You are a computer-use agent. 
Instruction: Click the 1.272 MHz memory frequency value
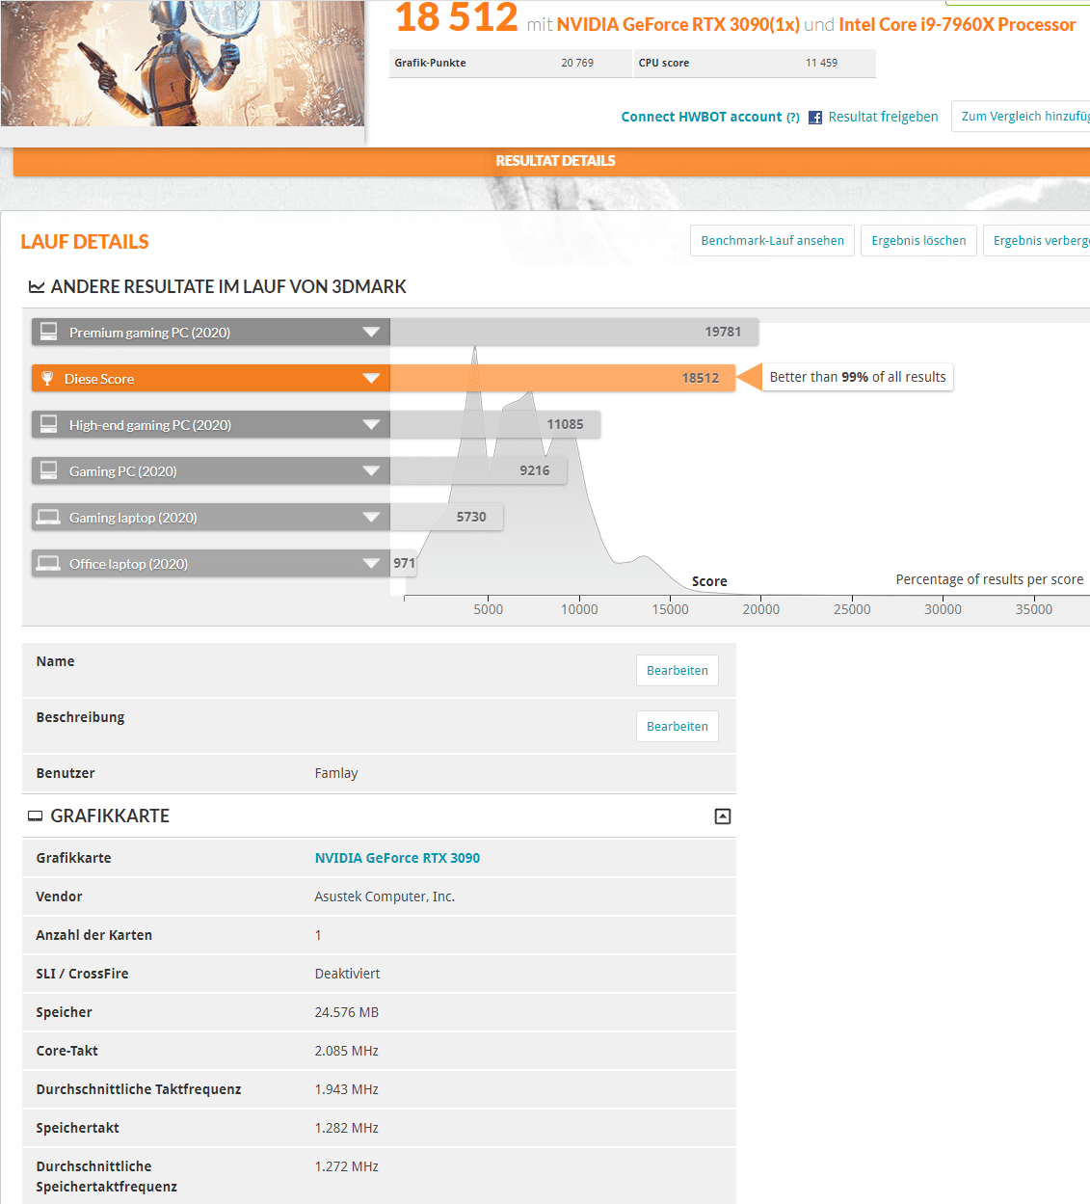pos(347,1166)
